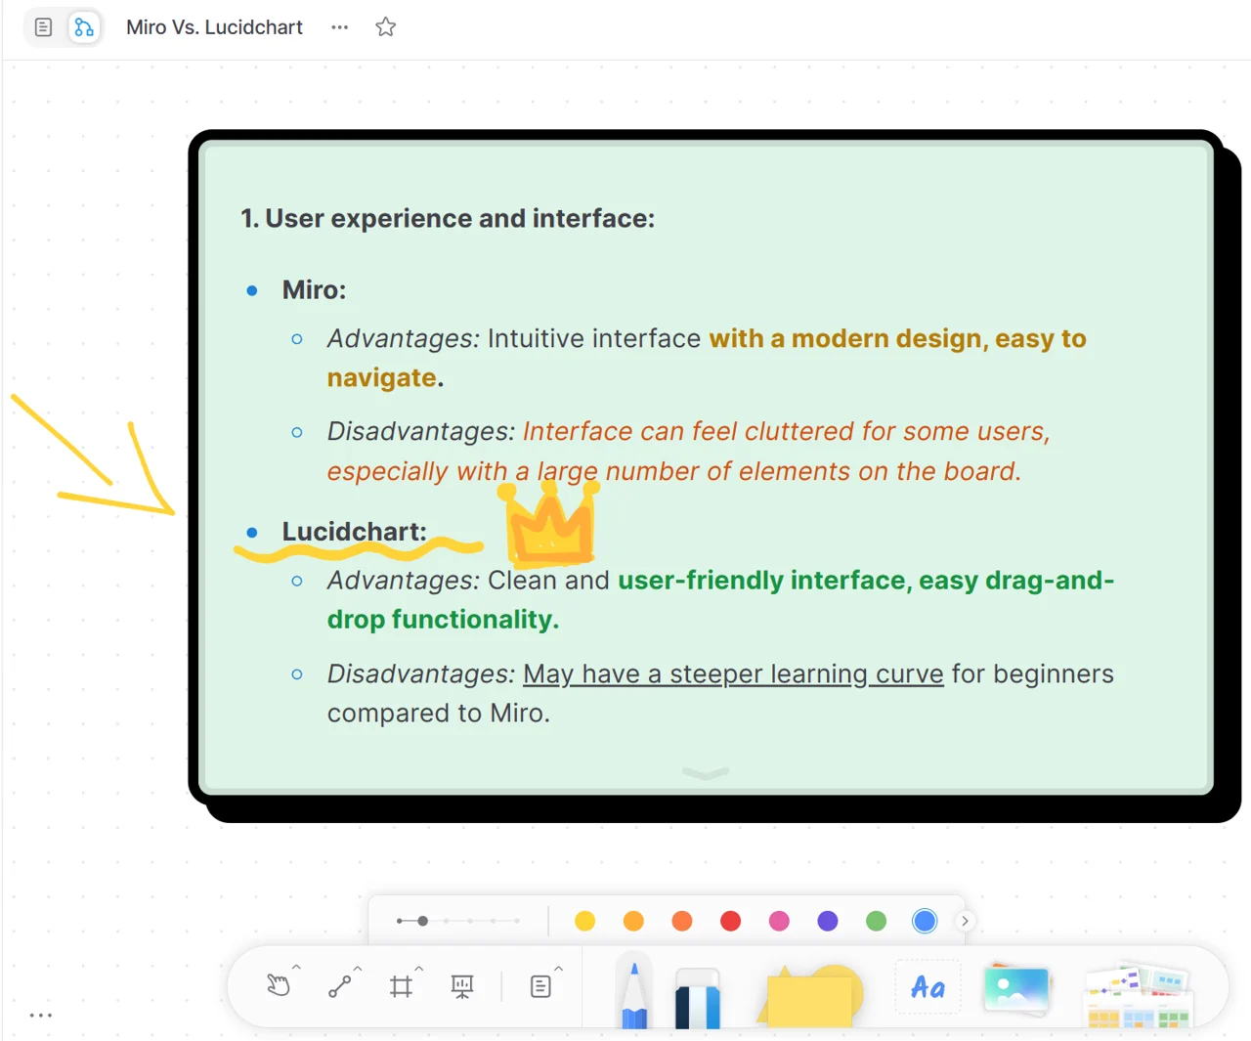
Task: Switch to edgeless whiteboard mode
Action: pyautogui.click(x=84, y=27)
